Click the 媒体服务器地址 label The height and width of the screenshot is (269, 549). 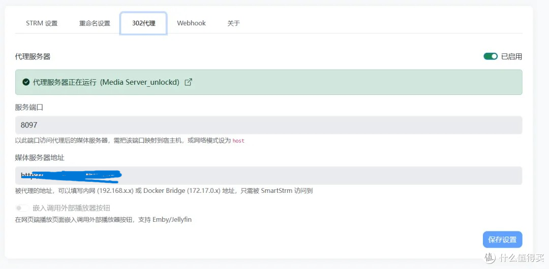tap(40, 158)
